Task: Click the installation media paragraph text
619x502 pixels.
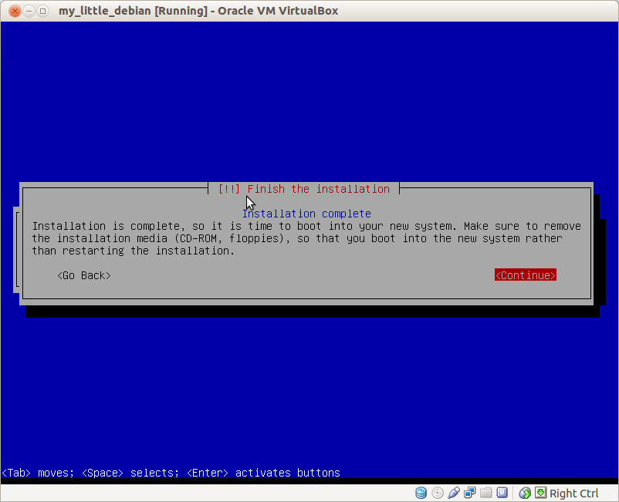Action: pyautogui.click(x=306, y=238)
